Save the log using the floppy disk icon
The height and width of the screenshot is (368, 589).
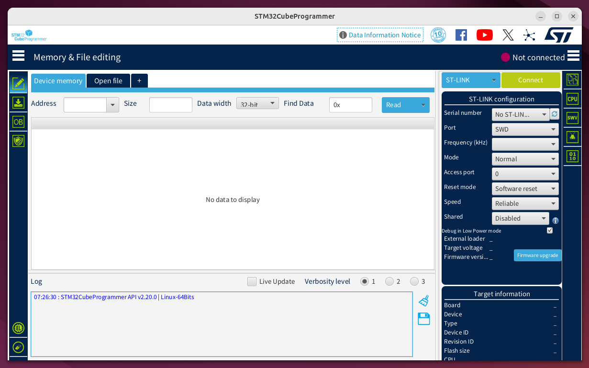pos(423,319)
